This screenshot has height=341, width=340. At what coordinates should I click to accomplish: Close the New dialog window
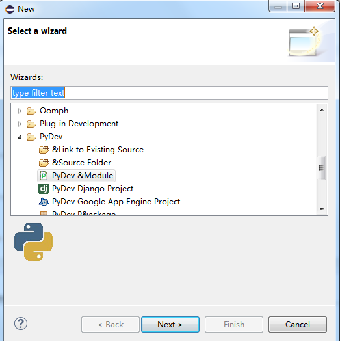(x=320, y=6)
